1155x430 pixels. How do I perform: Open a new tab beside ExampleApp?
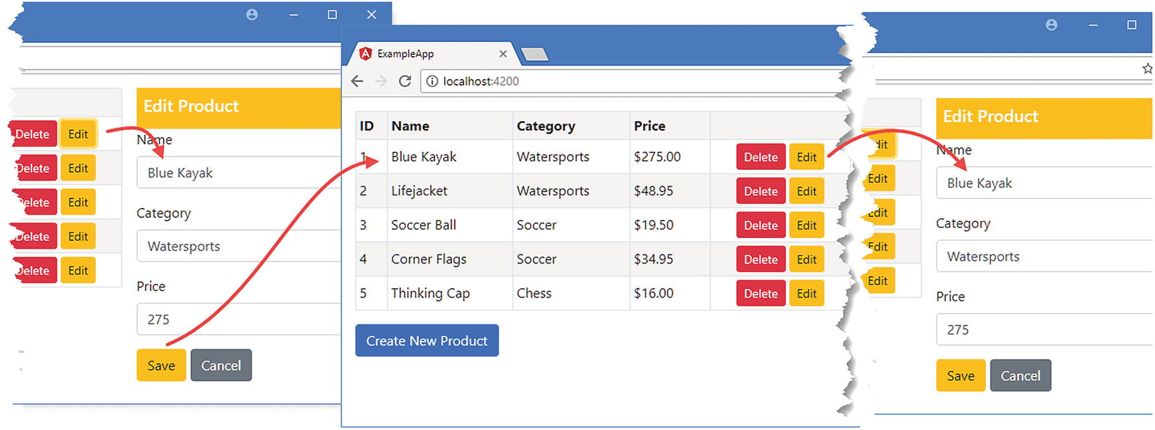[534, 54]
